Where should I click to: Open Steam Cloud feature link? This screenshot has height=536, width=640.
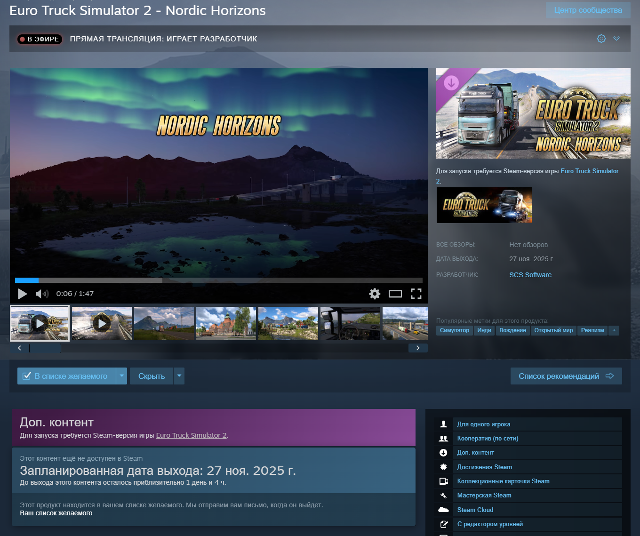[475, 510]
